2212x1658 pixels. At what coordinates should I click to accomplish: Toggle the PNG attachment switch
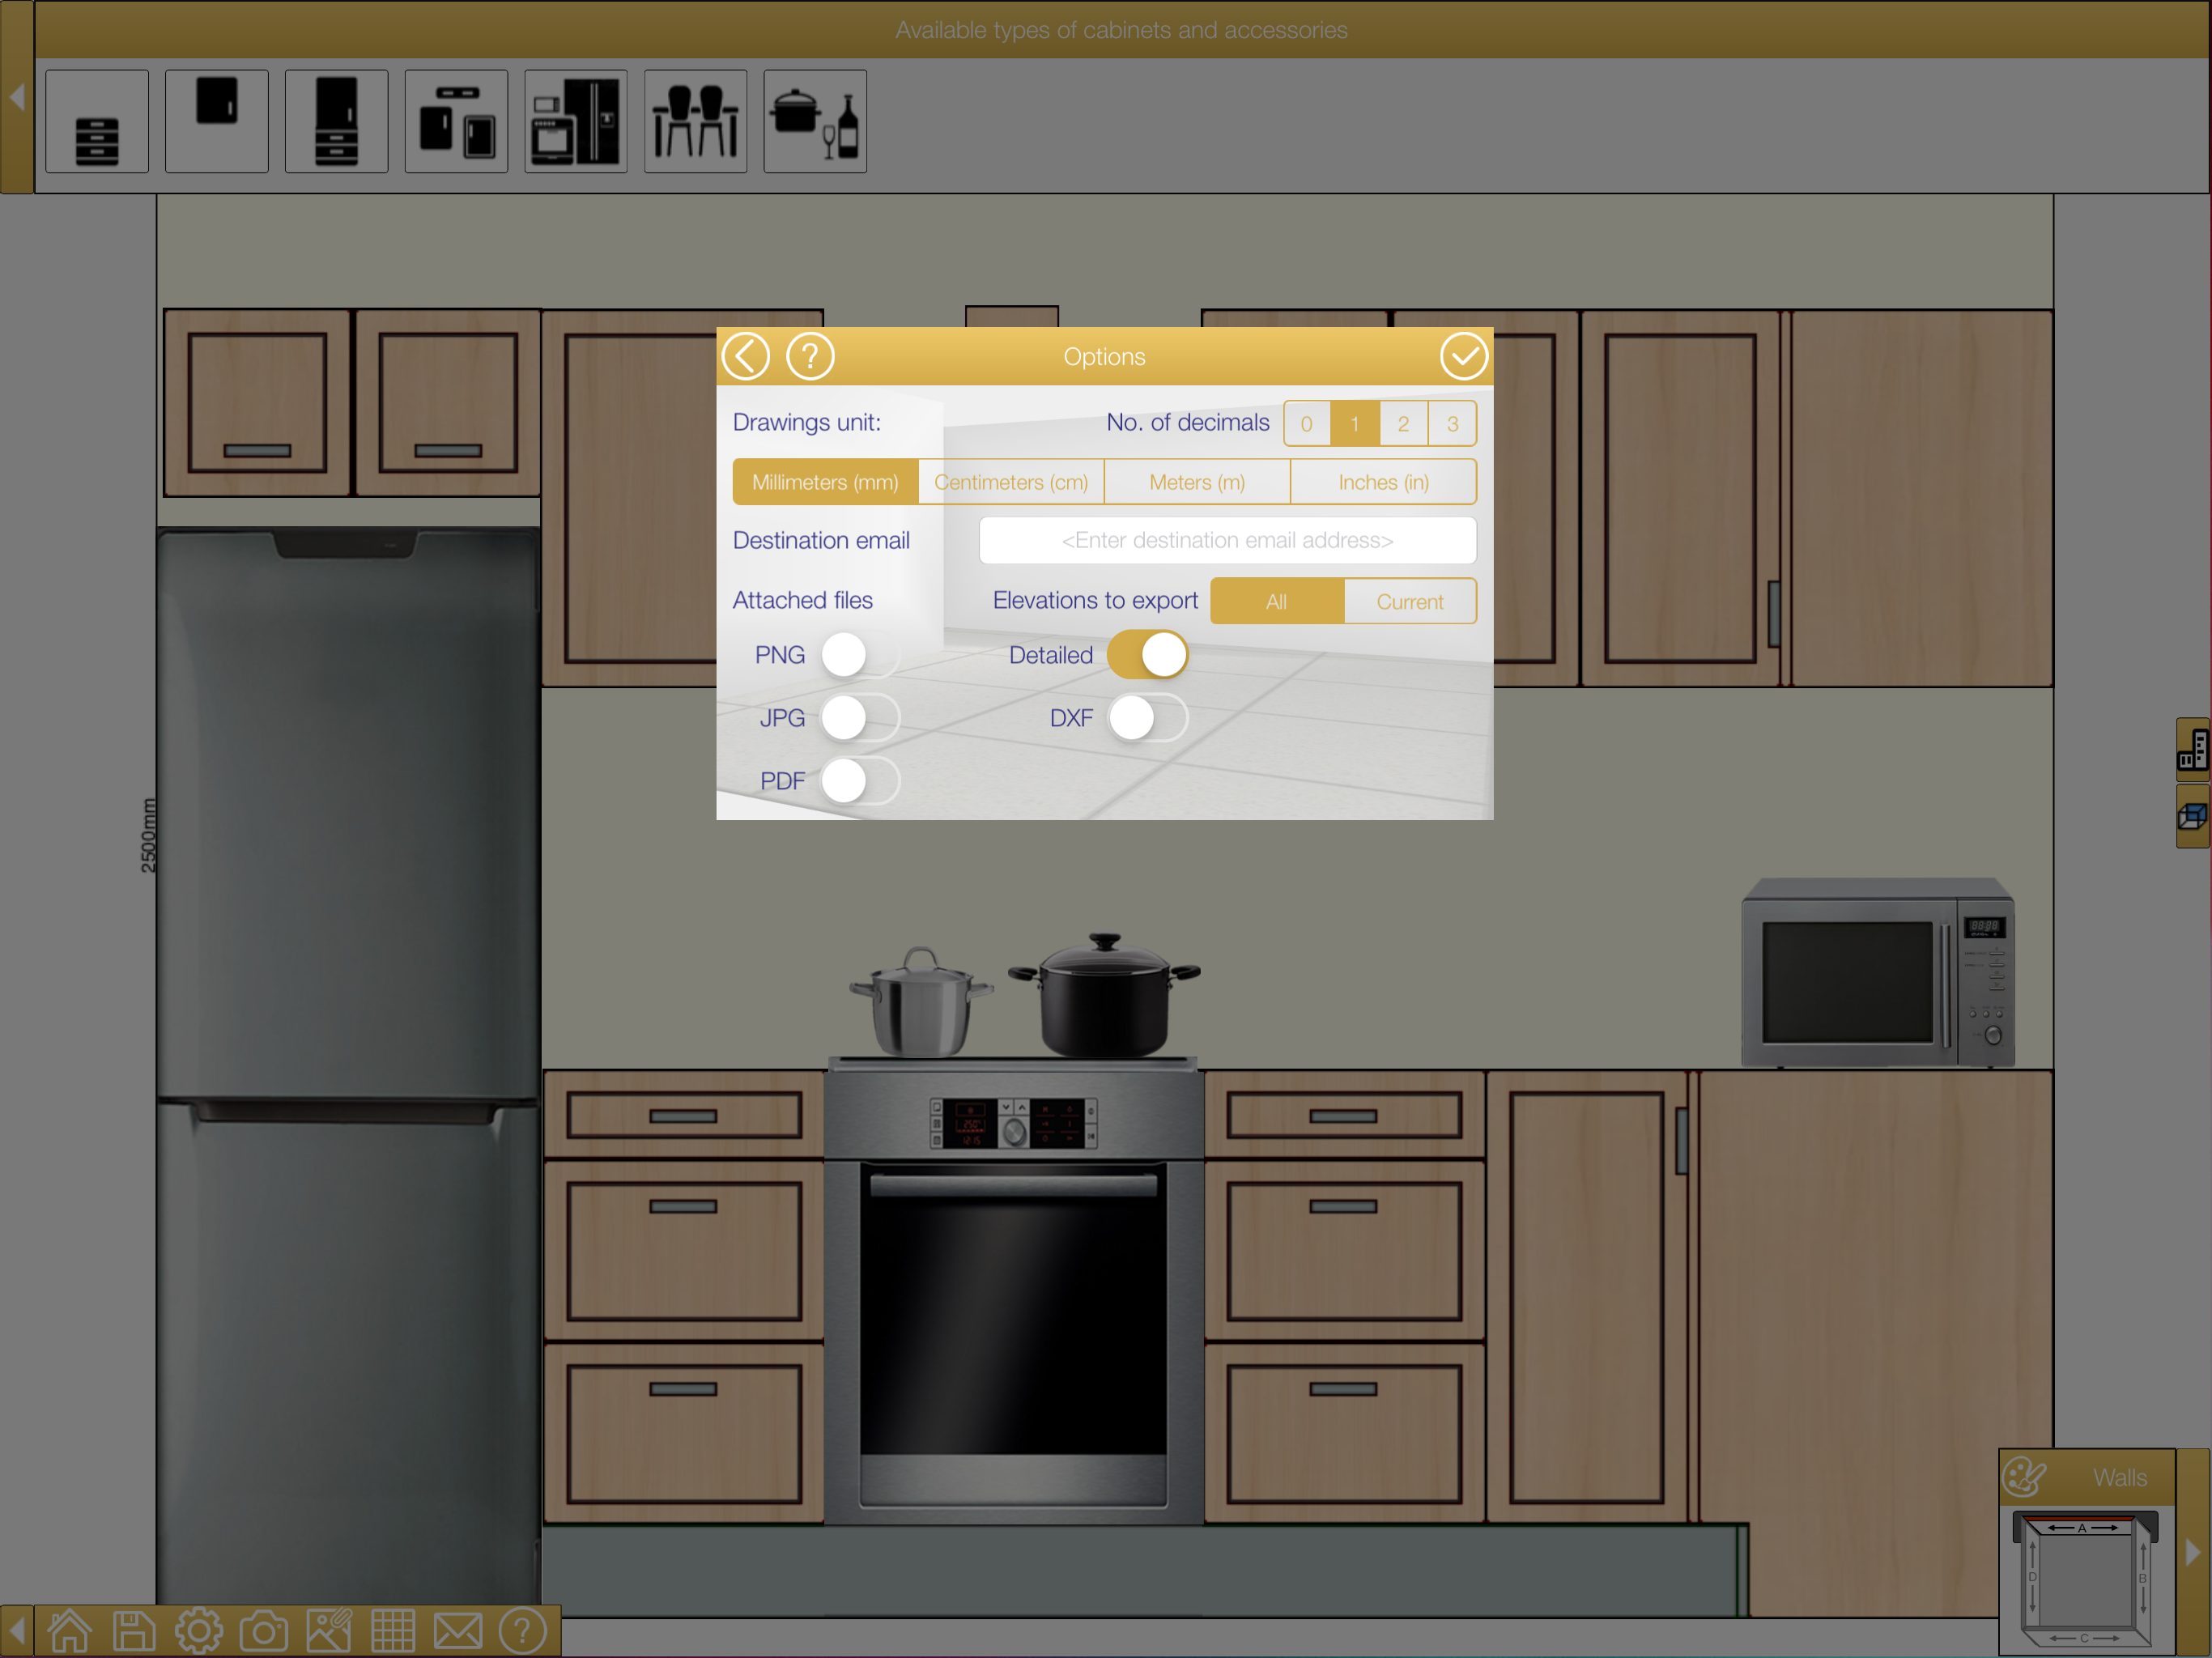point(860,655)
